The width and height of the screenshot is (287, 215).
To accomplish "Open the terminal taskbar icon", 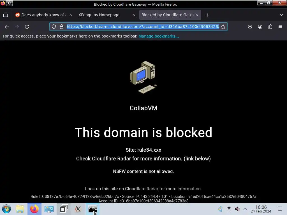I will [92, 209].
